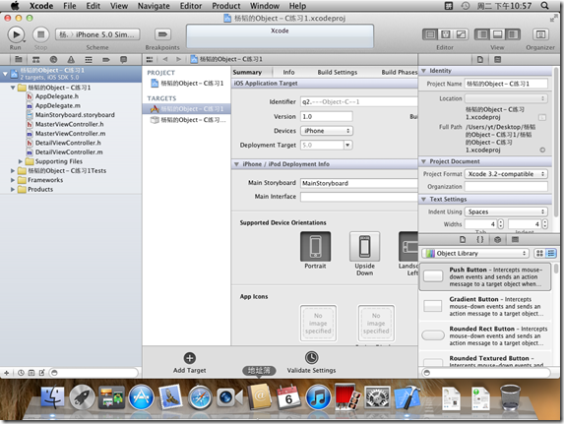Click Add Target button
This screenshot has height=424, width=564.
tap(190, 362)
